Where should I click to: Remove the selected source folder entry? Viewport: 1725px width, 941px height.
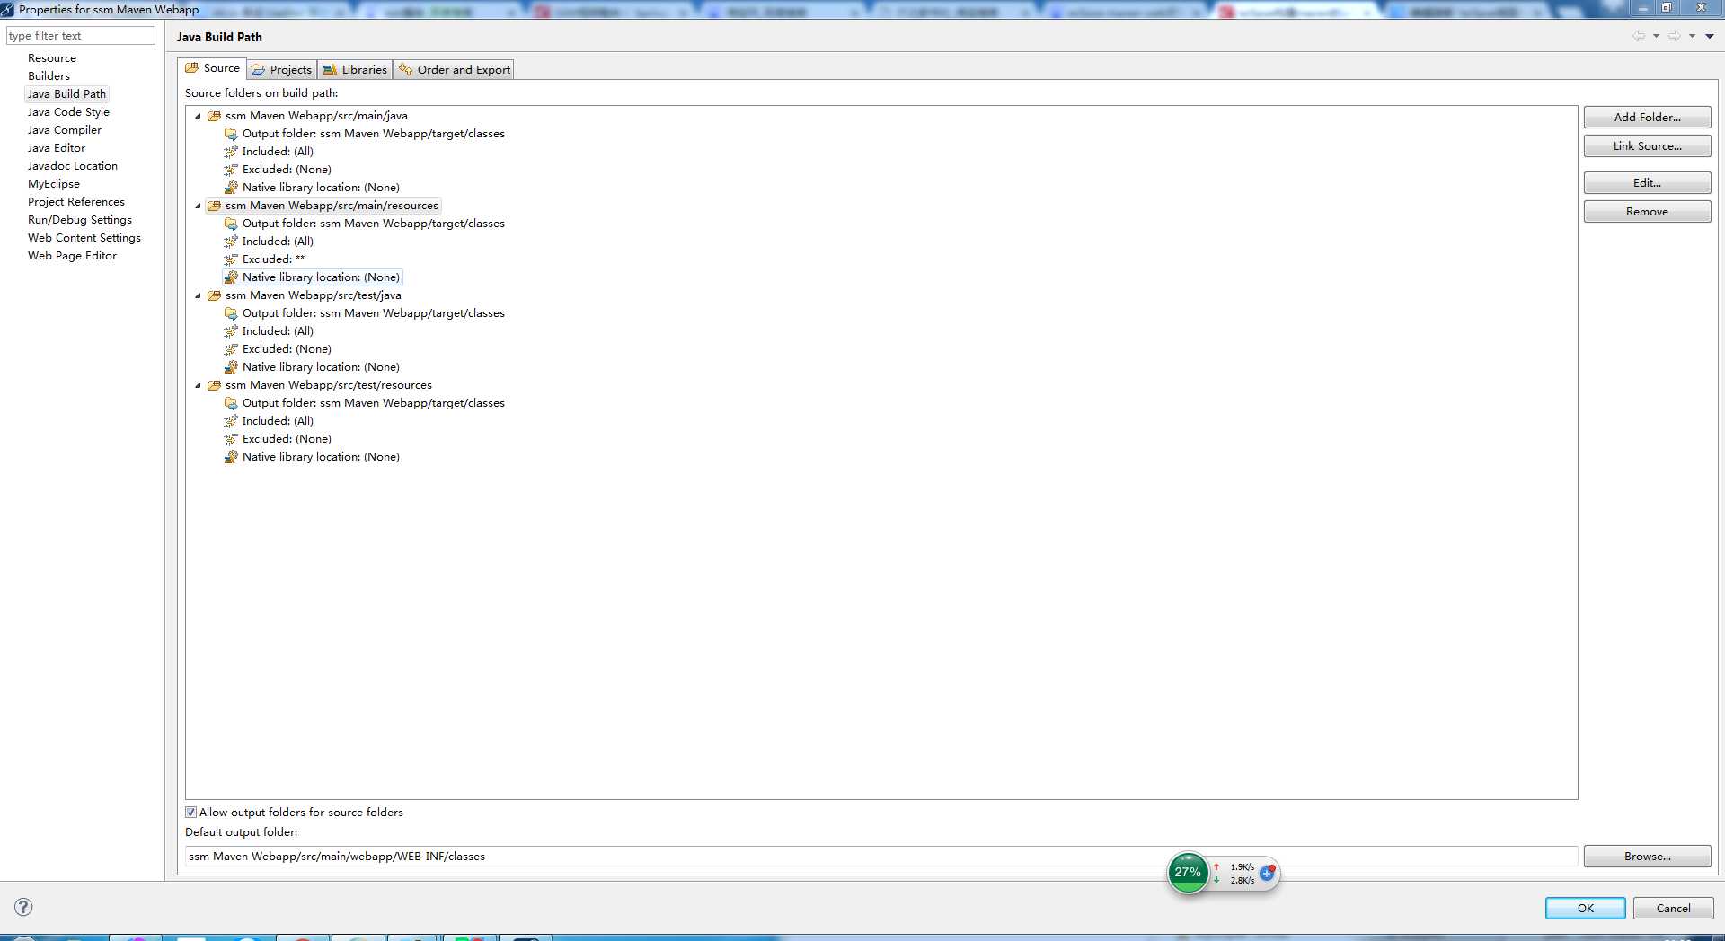(1647, 212)
